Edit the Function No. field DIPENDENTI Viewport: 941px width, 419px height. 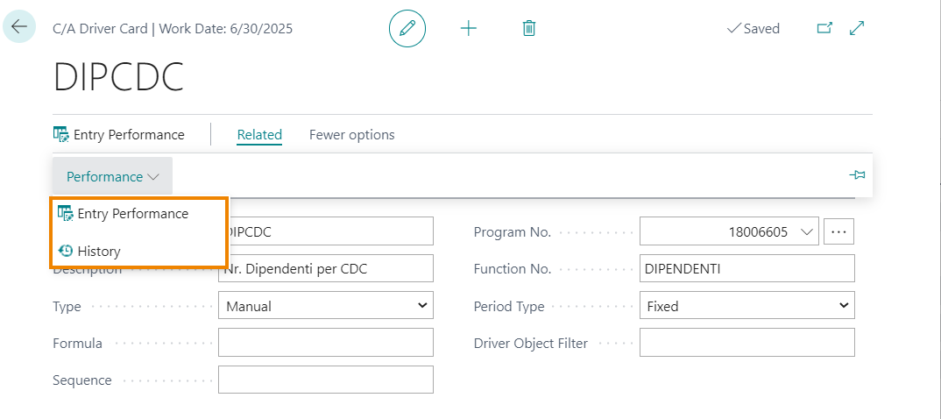pyautogui.click(x=747, y=268)
